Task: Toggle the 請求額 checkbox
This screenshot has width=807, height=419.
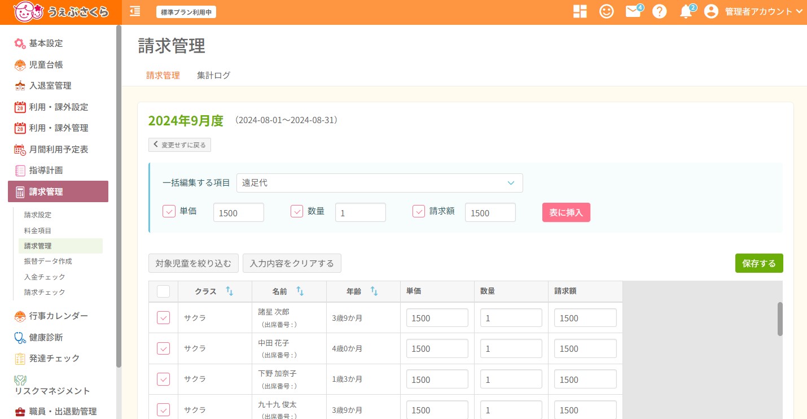Action: tap(419, 211)
